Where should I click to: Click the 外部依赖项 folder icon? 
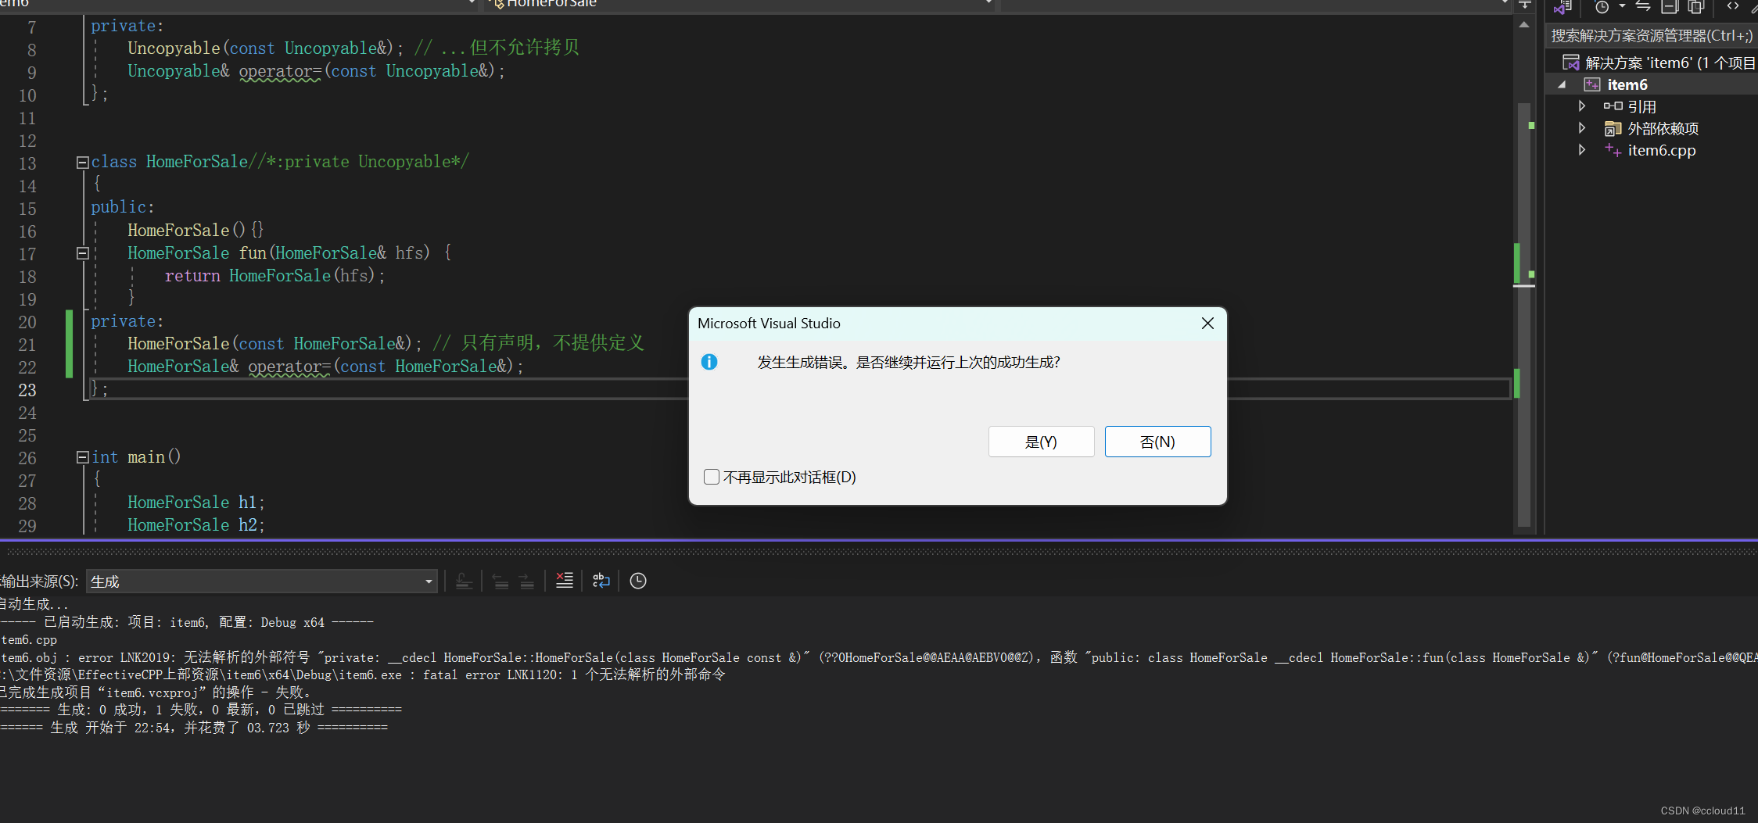coord(1613,128)
